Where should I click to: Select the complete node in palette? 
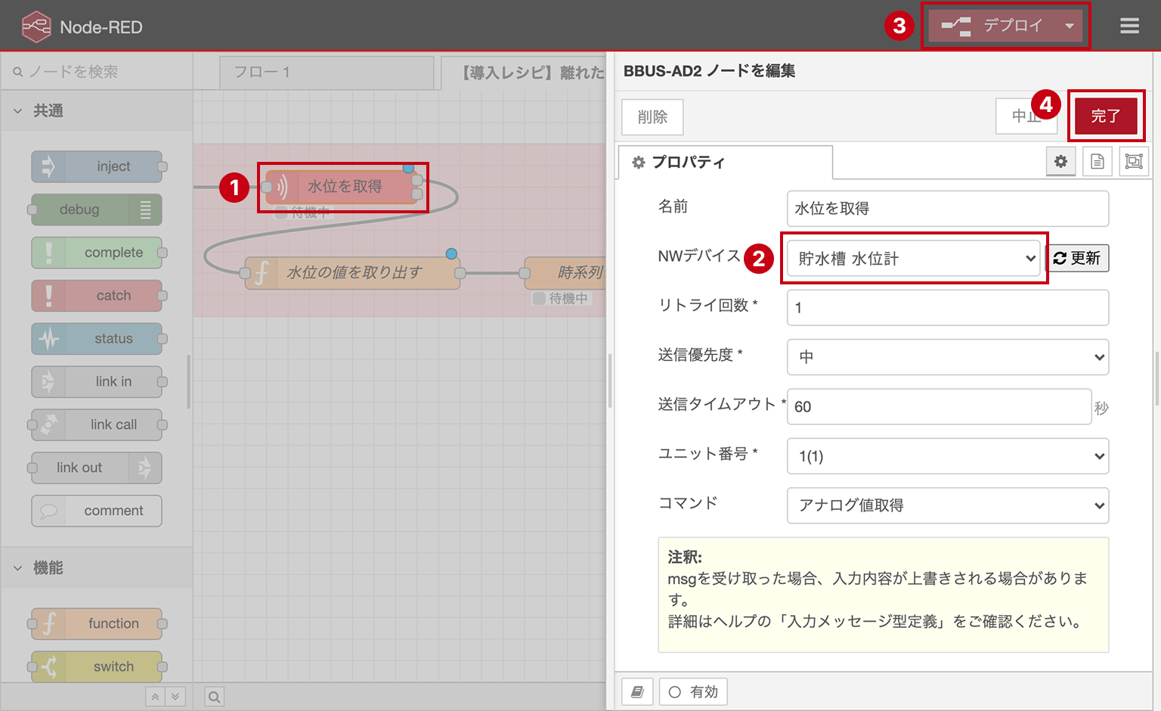(97, 253)
